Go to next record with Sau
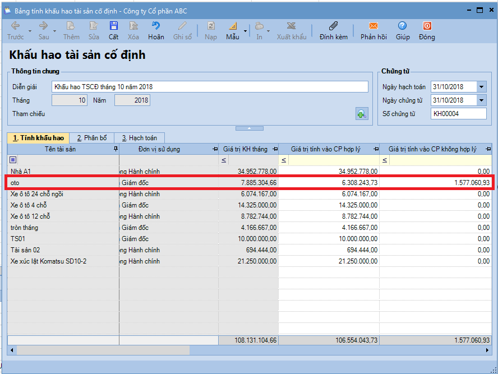 (x=44, y=31)
